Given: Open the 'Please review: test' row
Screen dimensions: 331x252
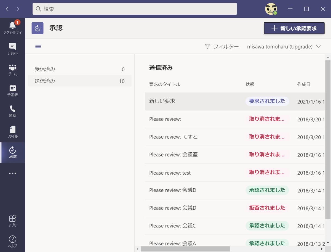Looking at the screenshot, I should pyautogui.click(x=234, y=173).
